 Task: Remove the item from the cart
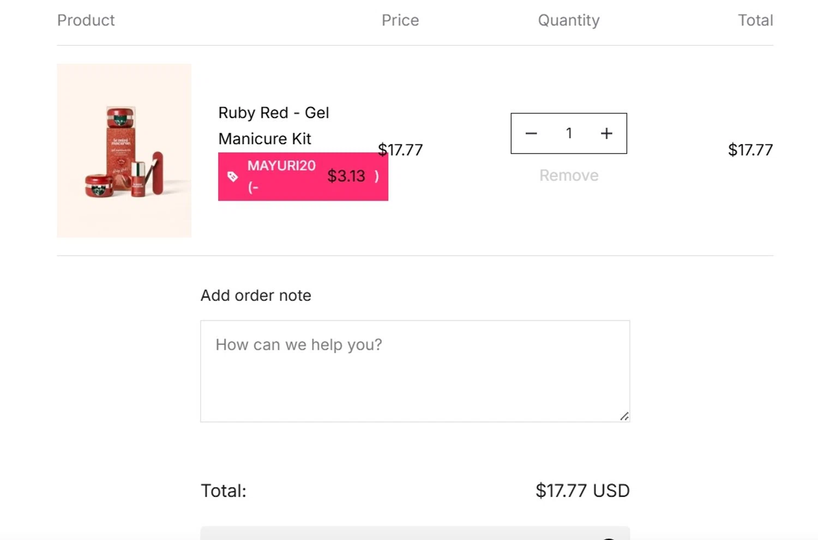click(x=569, y=175)
